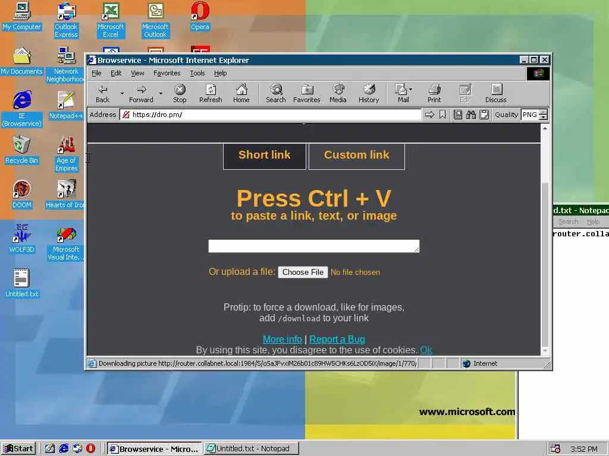Click the Choose File button
The height and width of the screenshot is (456, 609).
coord(303,272)
